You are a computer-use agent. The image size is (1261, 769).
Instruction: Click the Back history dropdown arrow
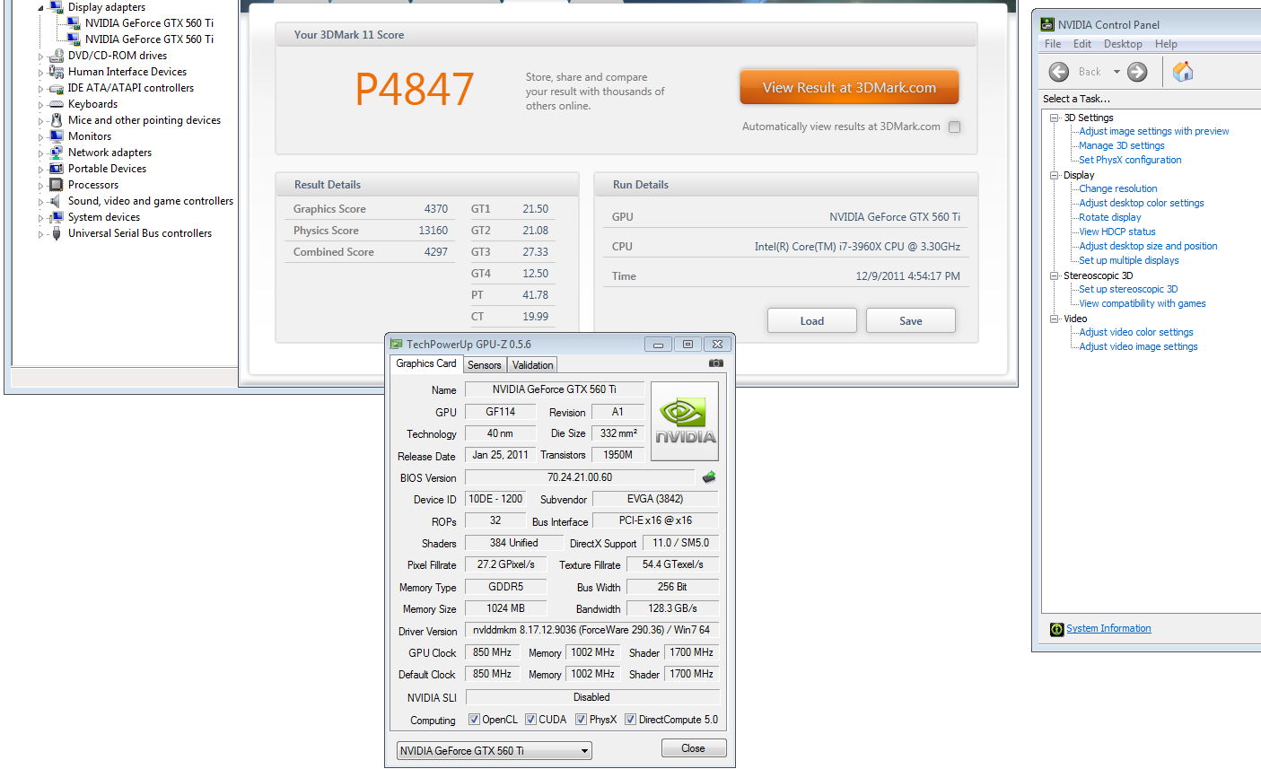click(x=1117, y=72)
